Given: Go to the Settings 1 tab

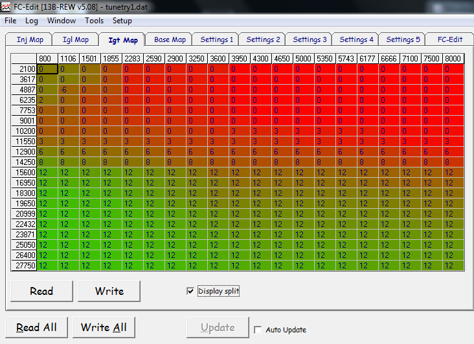Looking at the screenshot, I should click(x=217, y=39).
